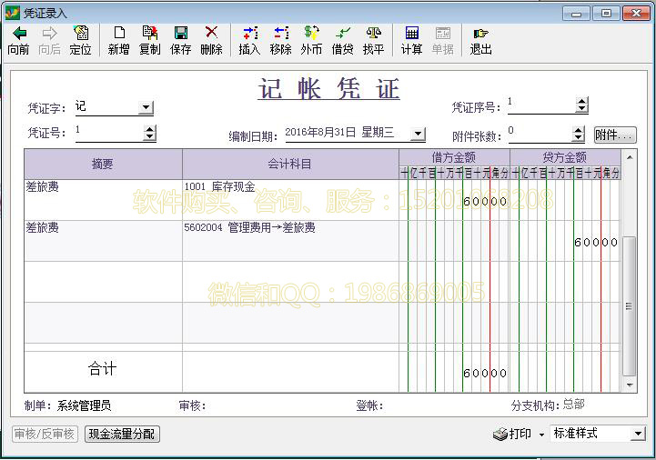The image size is (656, 460).
Task: Click the 凭证号 spinner arrows
Action: 149,133
